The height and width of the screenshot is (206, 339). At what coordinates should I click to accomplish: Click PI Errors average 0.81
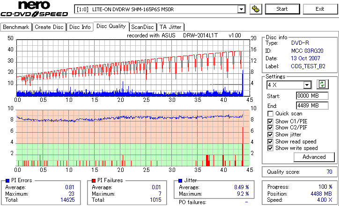pos(70,187)
